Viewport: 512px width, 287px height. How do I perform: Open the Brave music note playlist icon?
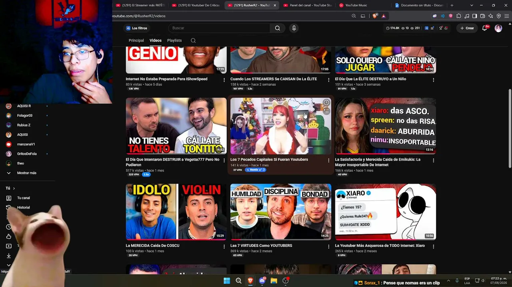(x=466, y=16)
